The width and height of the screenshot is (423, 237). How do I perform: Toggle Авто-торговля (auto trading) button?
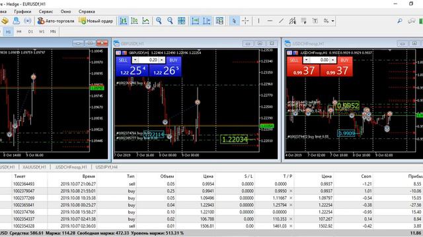(x=56, y=21)
